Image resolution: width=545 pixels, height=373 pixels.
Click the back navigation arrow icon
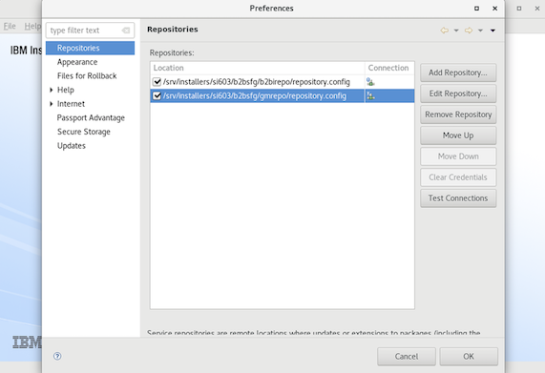pyautogui.click(x=444, y=31)
